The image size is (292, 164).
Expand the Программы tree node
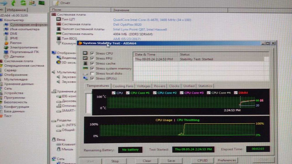pyautogui.click(x=14, y=98)
